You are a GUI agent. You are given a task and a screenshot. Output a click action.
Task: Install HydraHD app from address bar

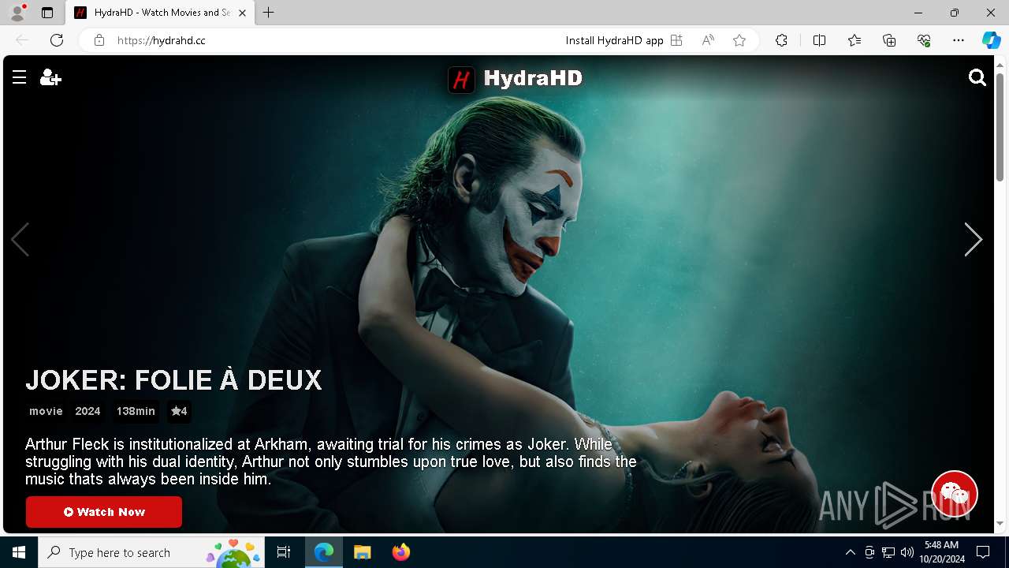(x=624, y=40)
